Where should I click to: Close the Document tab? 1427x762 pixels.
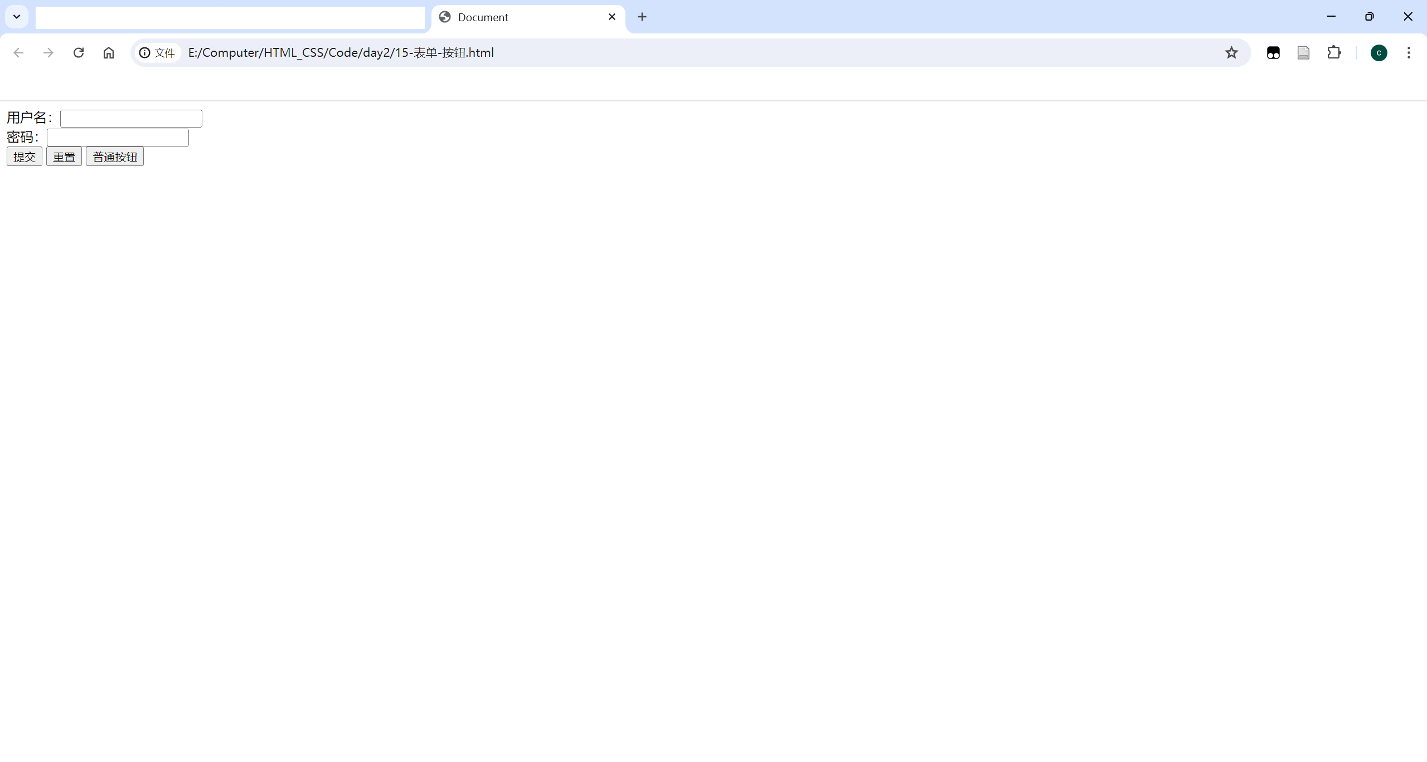[x=612, y=17]
